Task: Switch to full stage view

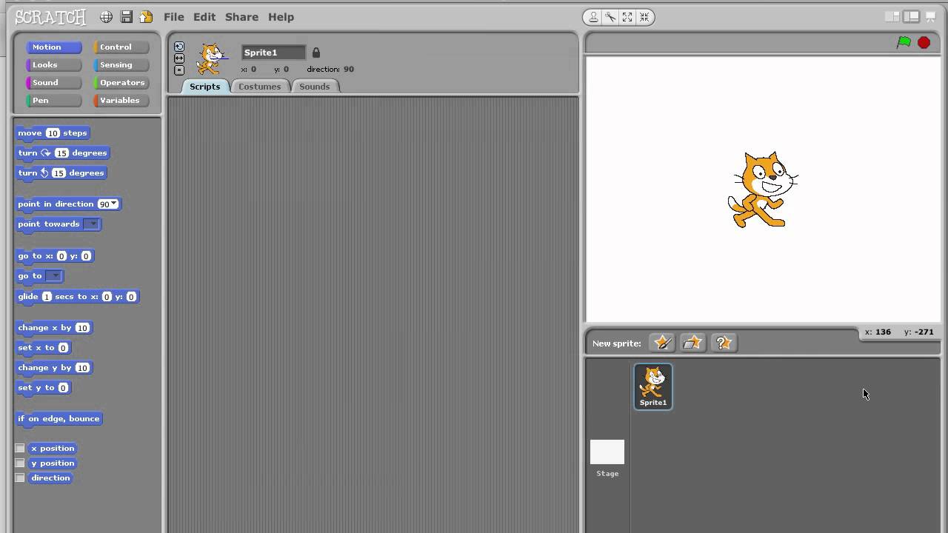Action: tap(912, 16)
